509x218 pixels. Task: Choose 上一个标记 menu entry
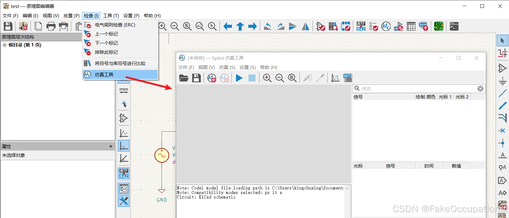[120, 34]
